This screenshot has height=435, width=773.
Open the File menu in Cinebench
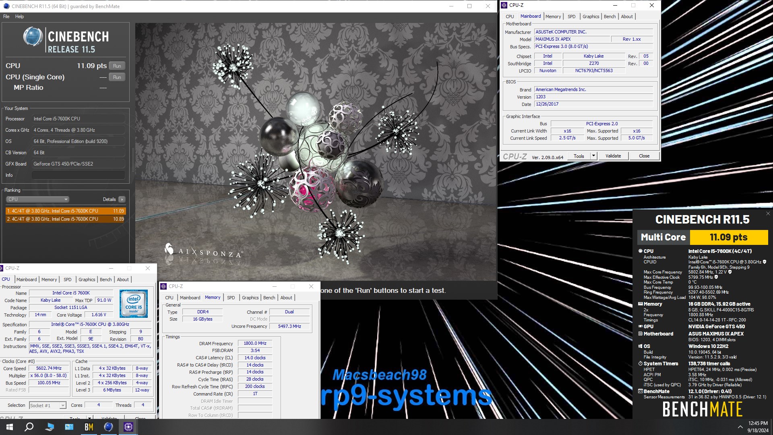pyautogui.click(x=6, y=17)
